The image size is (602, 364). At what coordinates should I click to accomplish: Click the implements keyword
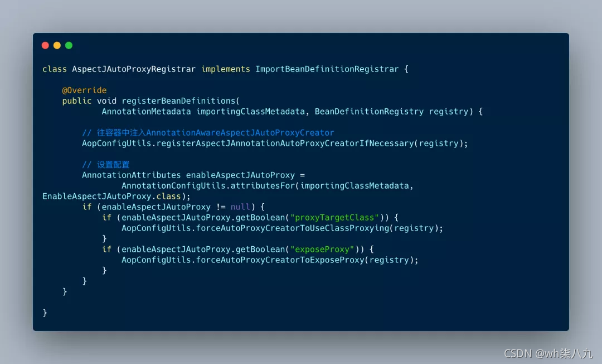[226, 69]
